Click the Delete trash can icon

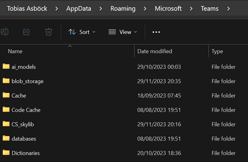[48, 32]
